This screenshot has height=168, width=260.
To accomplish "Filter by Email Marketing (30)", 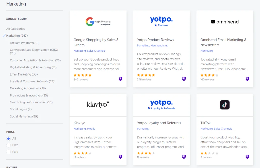I will tap(24, 74).
